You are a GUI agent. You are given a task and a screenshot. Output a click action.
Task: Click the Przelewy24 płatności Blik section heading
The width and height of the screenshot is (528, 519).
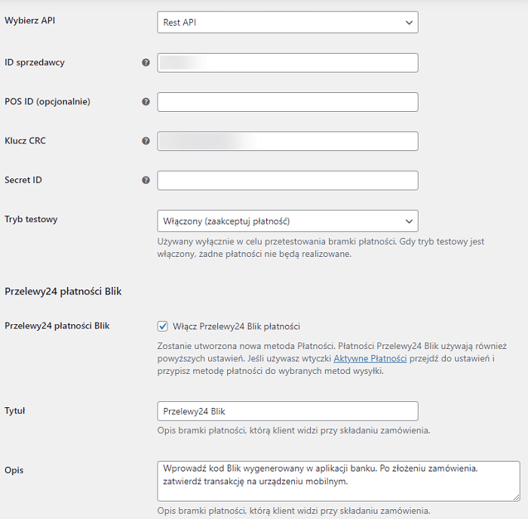(63, 292)
